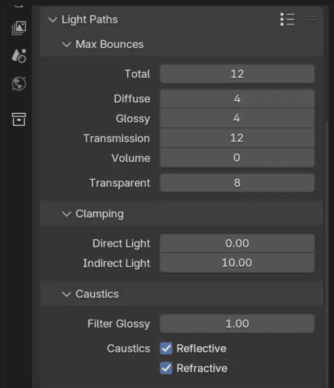Viewport: 334px width, 388px height.
Task: Click the Glossy bounces value field
Action: click(x=237, y=118)
